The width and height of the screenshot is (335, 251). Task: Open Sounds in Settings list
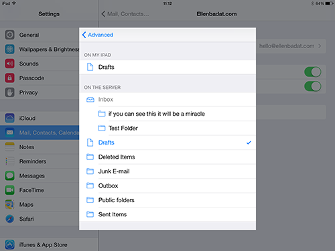pos(40,64)
